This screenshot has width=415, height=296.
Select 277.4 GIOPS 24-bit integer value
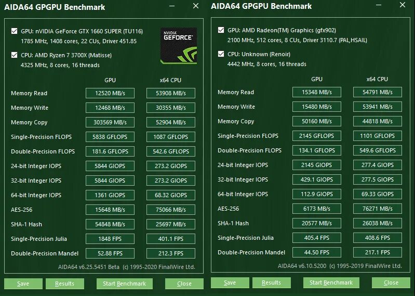378,165
